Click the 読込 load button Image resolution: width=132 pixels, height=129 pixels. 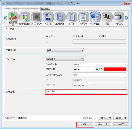(x=103, y=118)
